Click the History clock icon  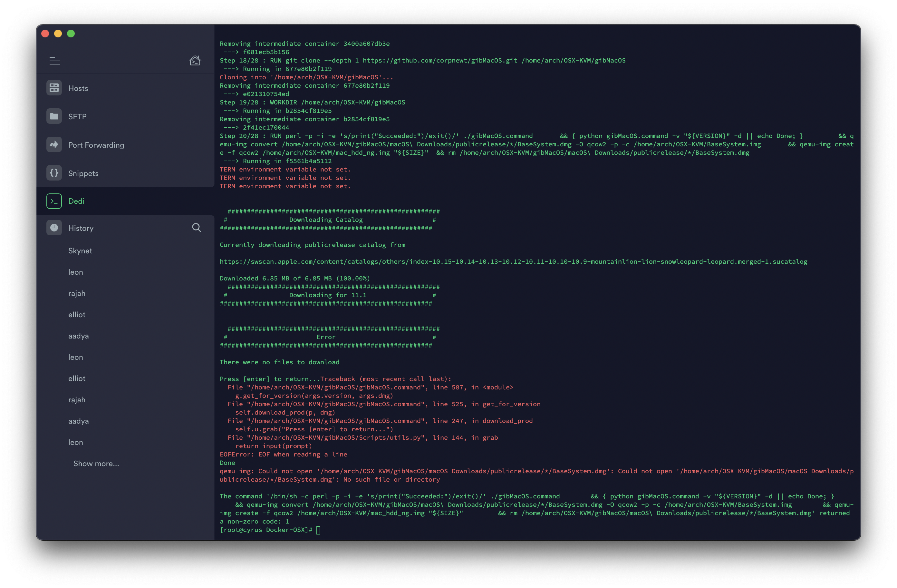click(x=54, y=227)
